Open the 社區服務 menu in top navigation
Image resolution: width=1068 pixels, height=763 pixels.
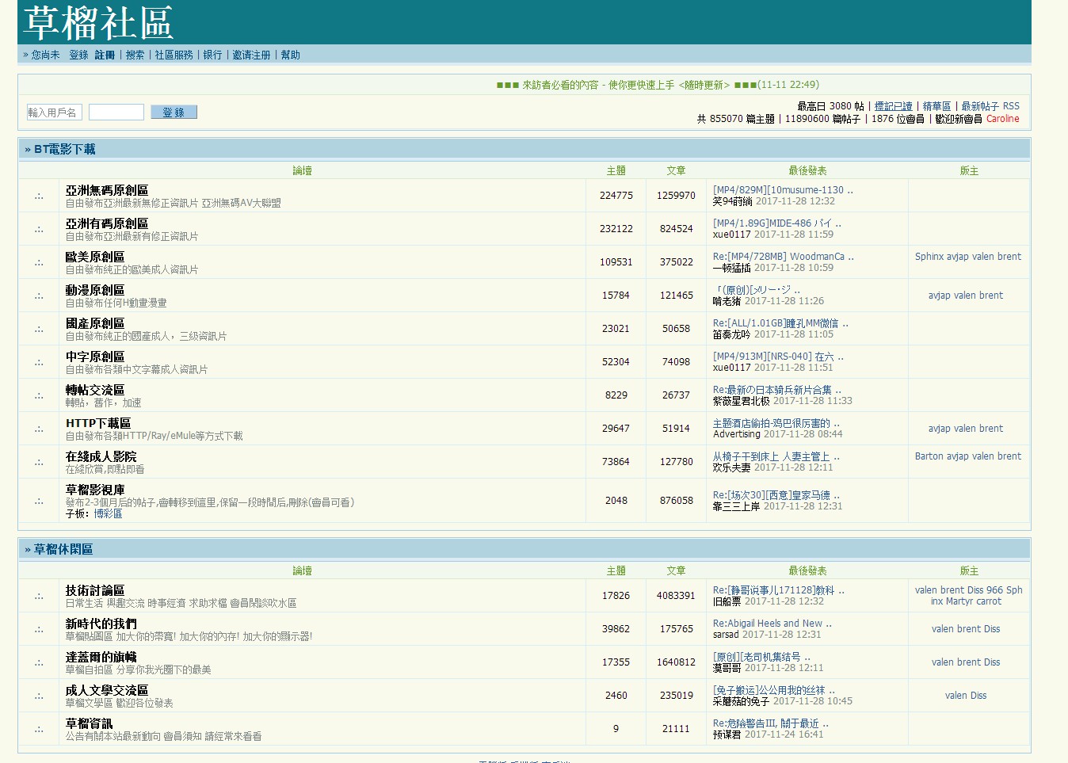pyautogui.click(x=174, y=55)
